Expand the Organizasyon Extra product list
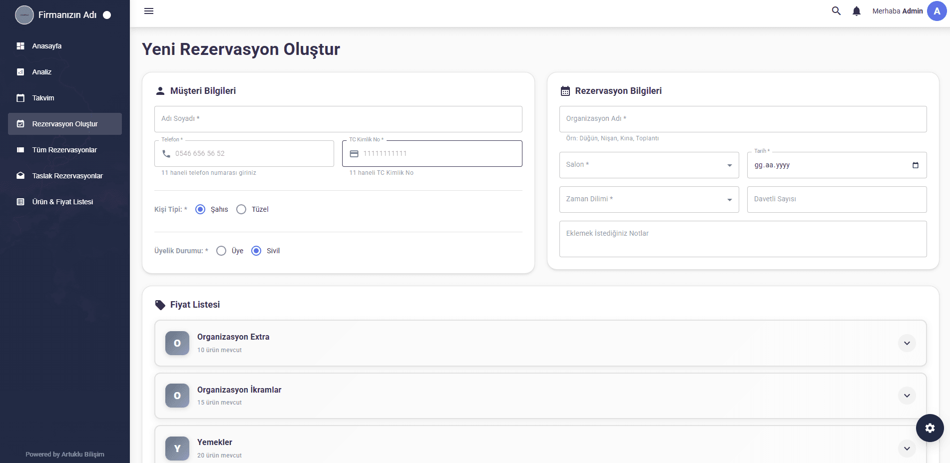The image size is (950, 463). tap(907, 343)
